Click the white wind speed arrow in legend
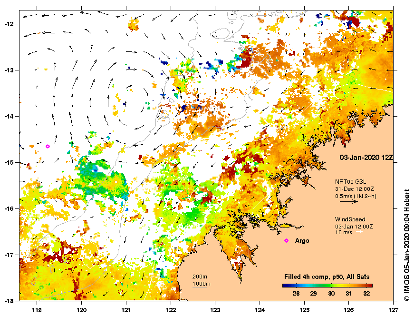Image resolution: width=414 pixels, height=317 pixels. [x=359, y=232]
